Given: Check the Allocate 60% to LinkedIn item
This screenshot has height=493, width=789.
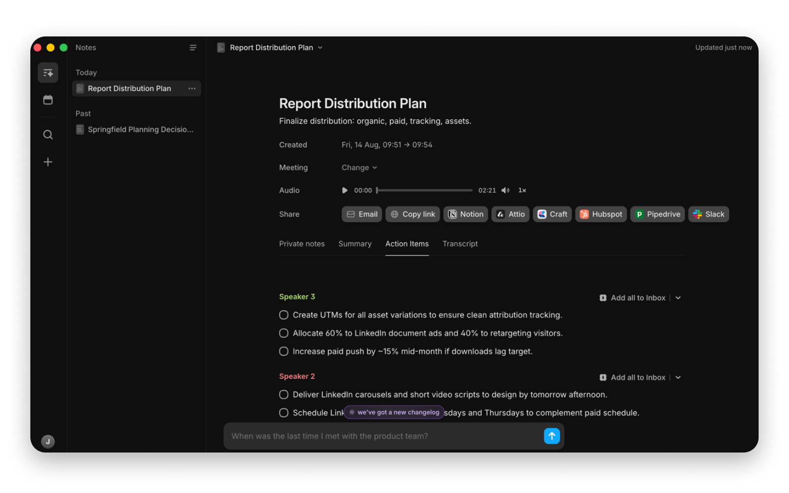Looking at the screenshot, I should pos(284,333).
